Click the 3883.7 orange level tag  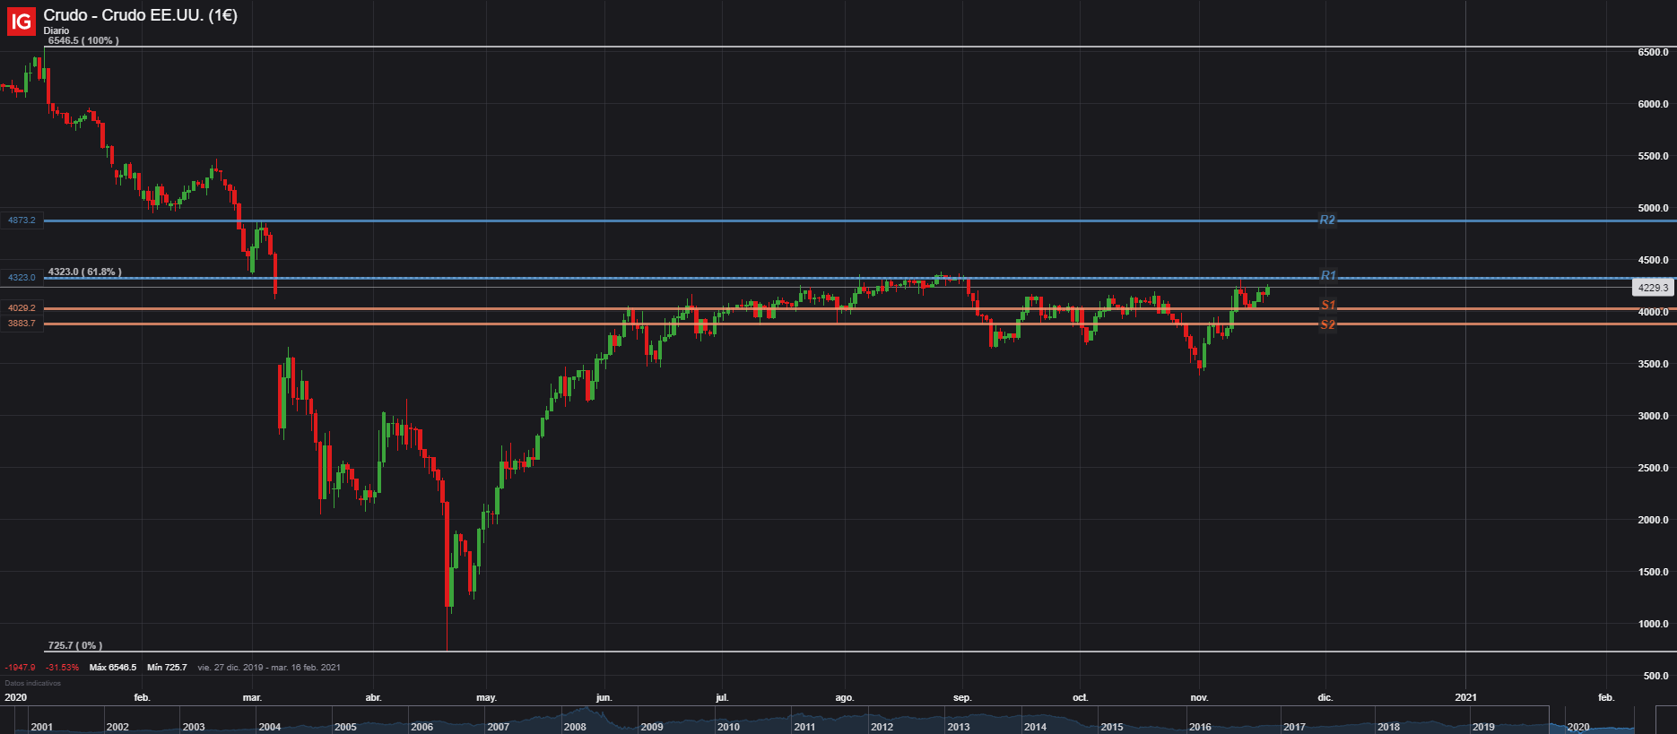point(22,324)
